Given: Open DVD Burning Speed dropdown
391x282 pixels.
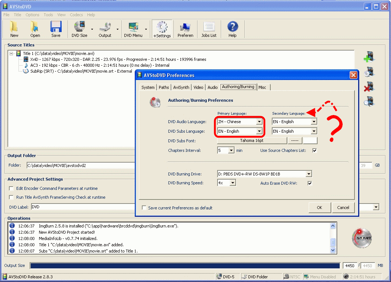Looking at the screenshot, I should point(233,183).
